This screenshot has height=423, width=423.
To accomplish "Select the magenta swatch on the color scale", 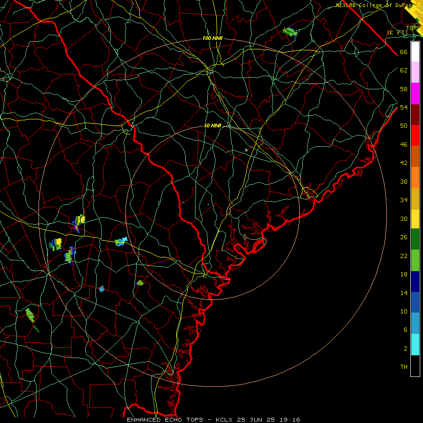I will pyautogui.click(x=415, y=94).
